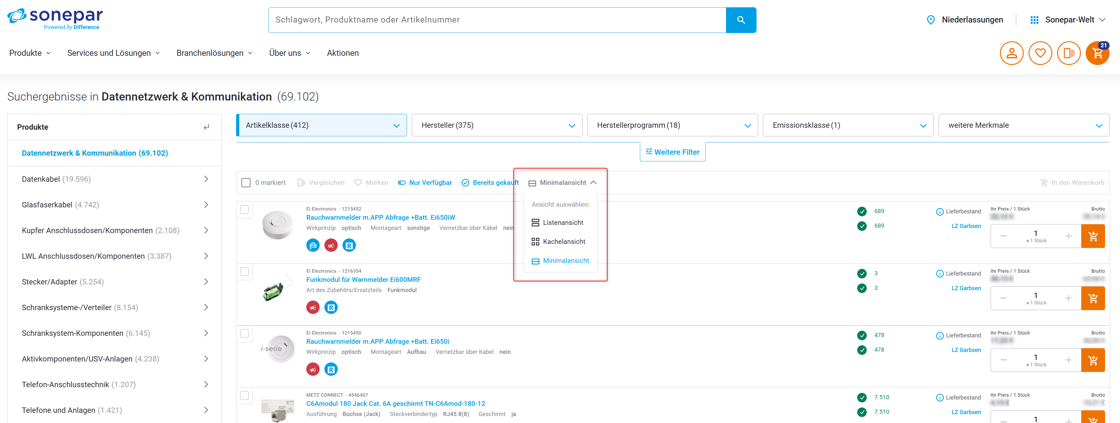Click Datennetzwerk & Kommunikation (69.102) category

95,153
